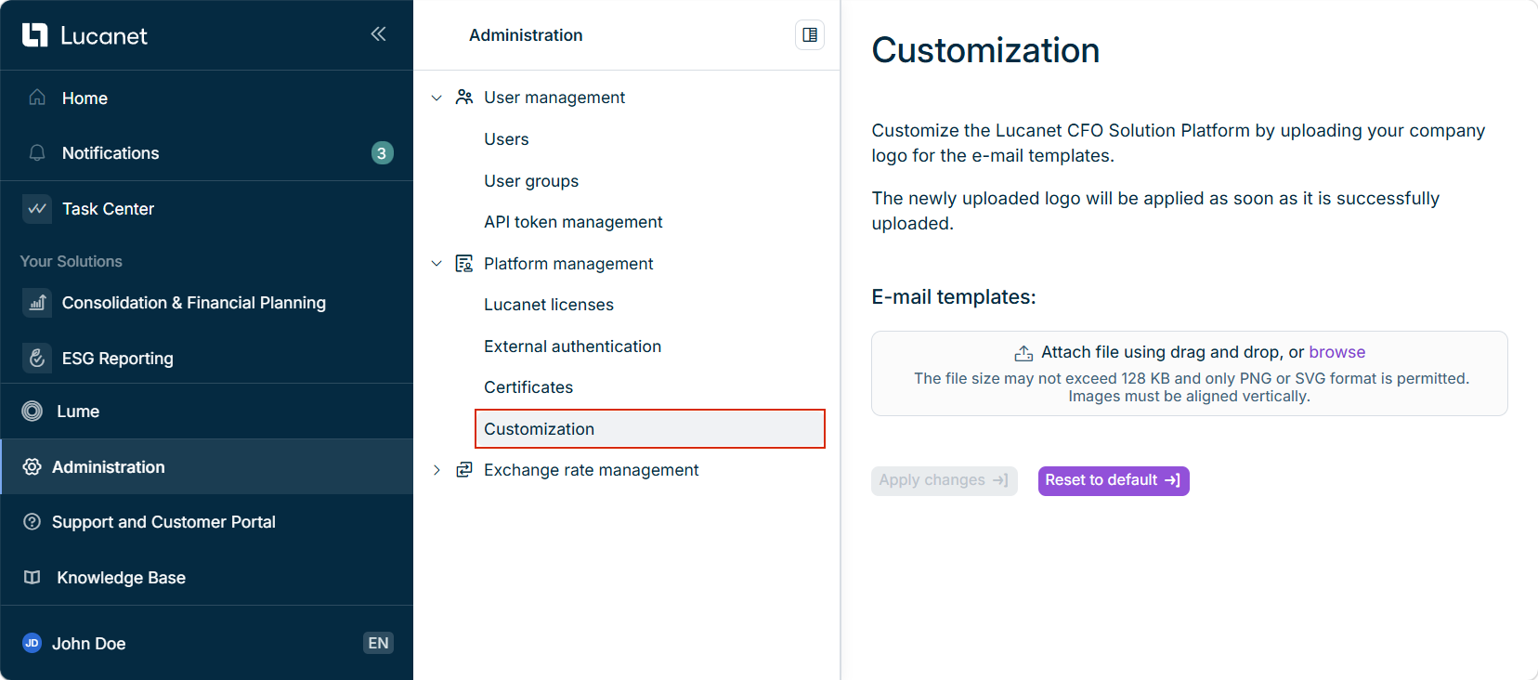
Task: Click the Administration gear icon
Action: tap(33, 467)
